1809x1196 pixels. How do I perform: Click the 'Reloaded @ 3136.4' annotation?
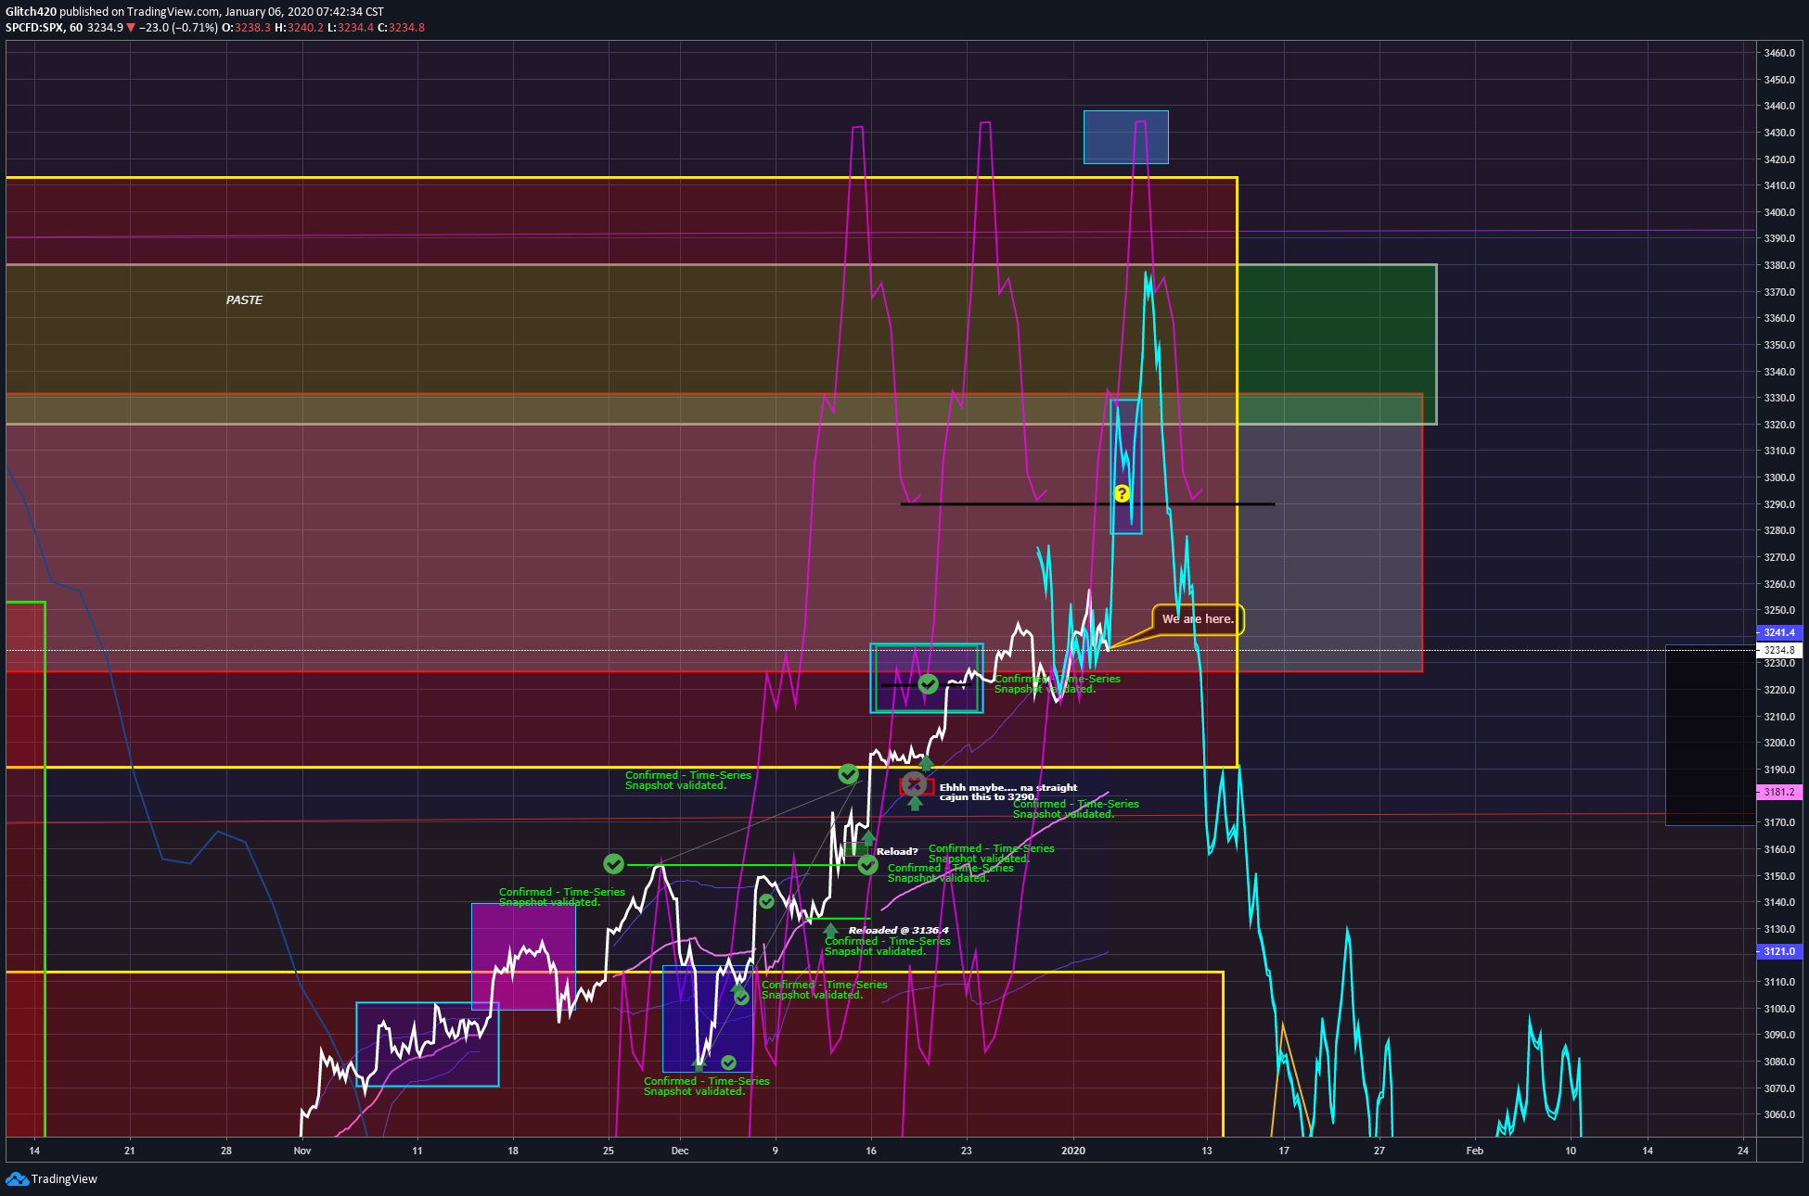[x=898, y=930]
